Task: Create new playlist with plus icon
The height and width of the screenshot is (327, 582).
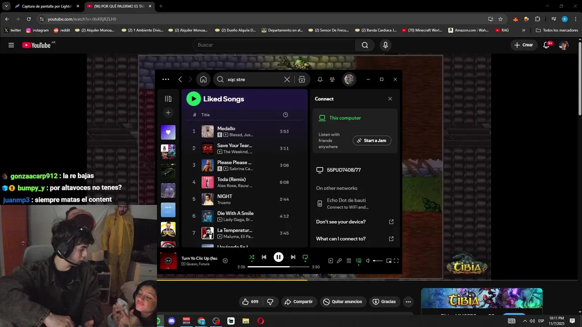Action: click(x=168, y=113)
